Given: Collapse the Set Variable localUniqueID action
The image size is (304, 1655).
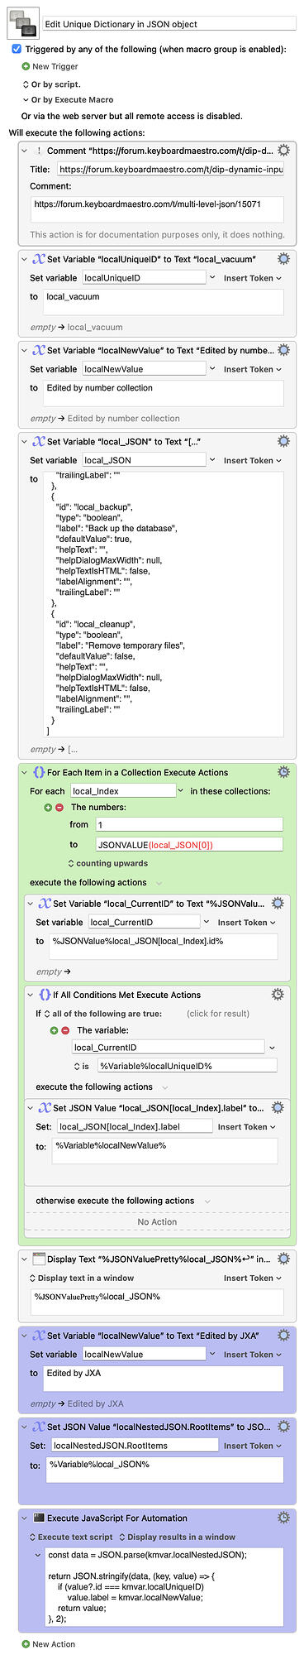Looking at the screenshot, I should tap(25, 259).
